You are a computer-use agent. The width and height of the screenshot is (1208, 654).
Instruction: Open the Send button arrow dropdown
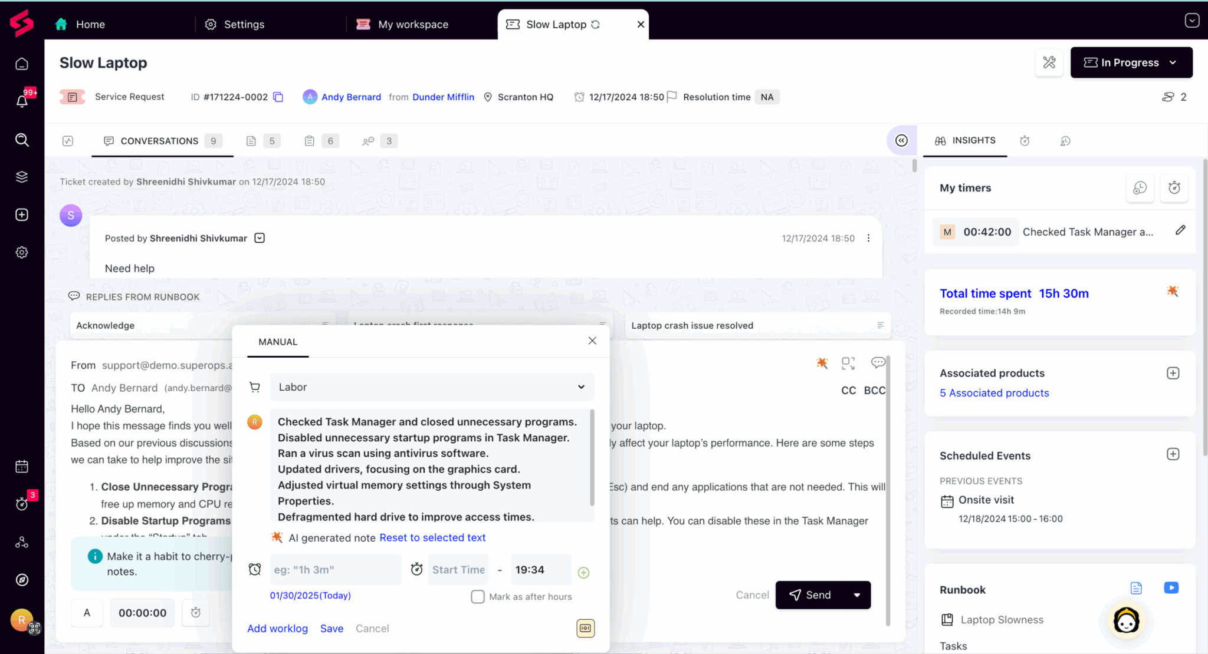pyautogui.click(x=856, y=595)
